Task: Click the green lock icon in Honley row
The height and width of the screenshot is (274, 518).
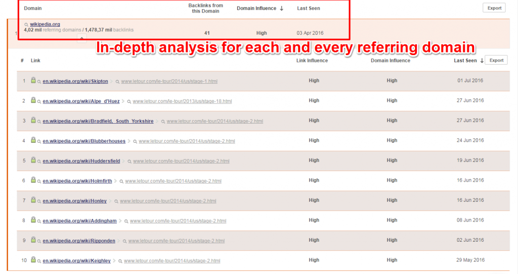Action: [33, 200]
